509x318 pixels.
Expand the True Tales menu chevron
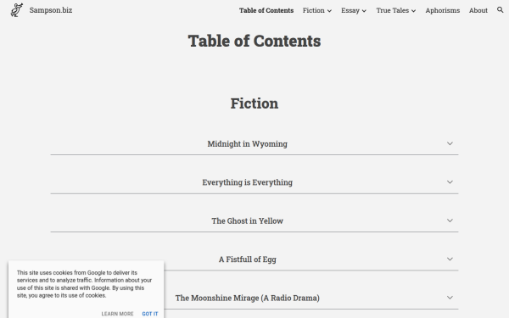(x=414, y=11)
